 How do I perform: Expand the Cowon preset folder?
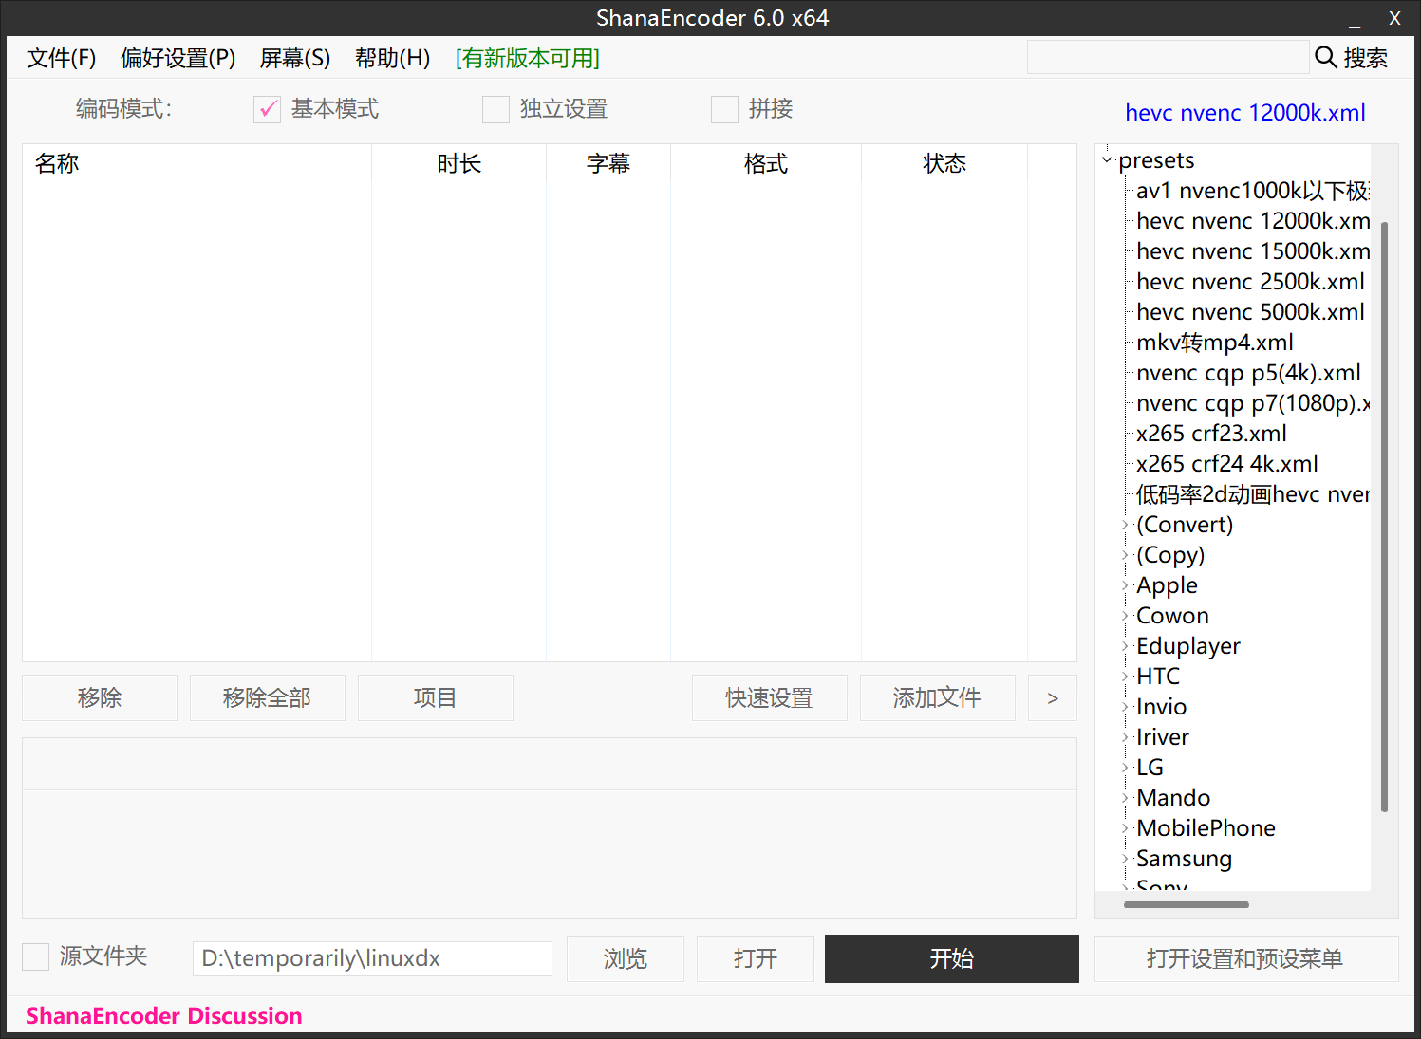click(x=1125, y=616)
